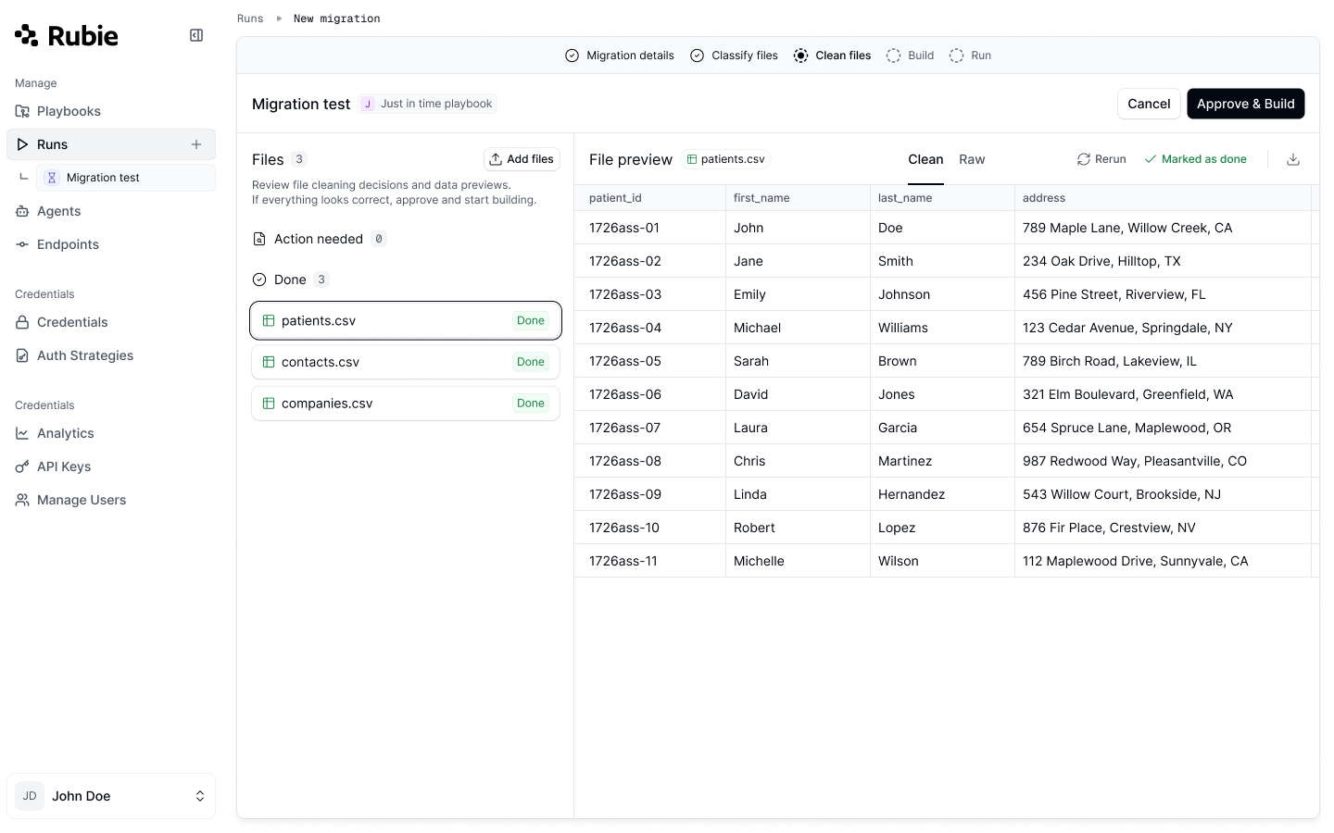Download the cleaned patients.csv file
The image size is (1334, 833).
1292,158
